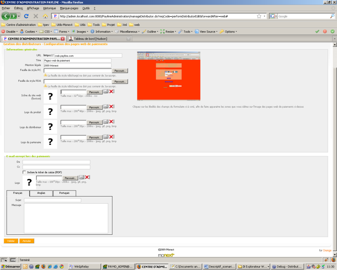Open the Miscellaneous dropdown
Viewport: 337px width, 270px height.
[x=127, y=31]
